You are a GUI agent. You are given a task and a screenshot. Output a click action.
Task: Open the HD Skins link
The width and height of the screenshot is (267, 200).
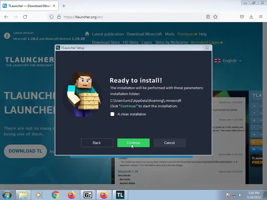pyautogui.click(x=131, y=42)
